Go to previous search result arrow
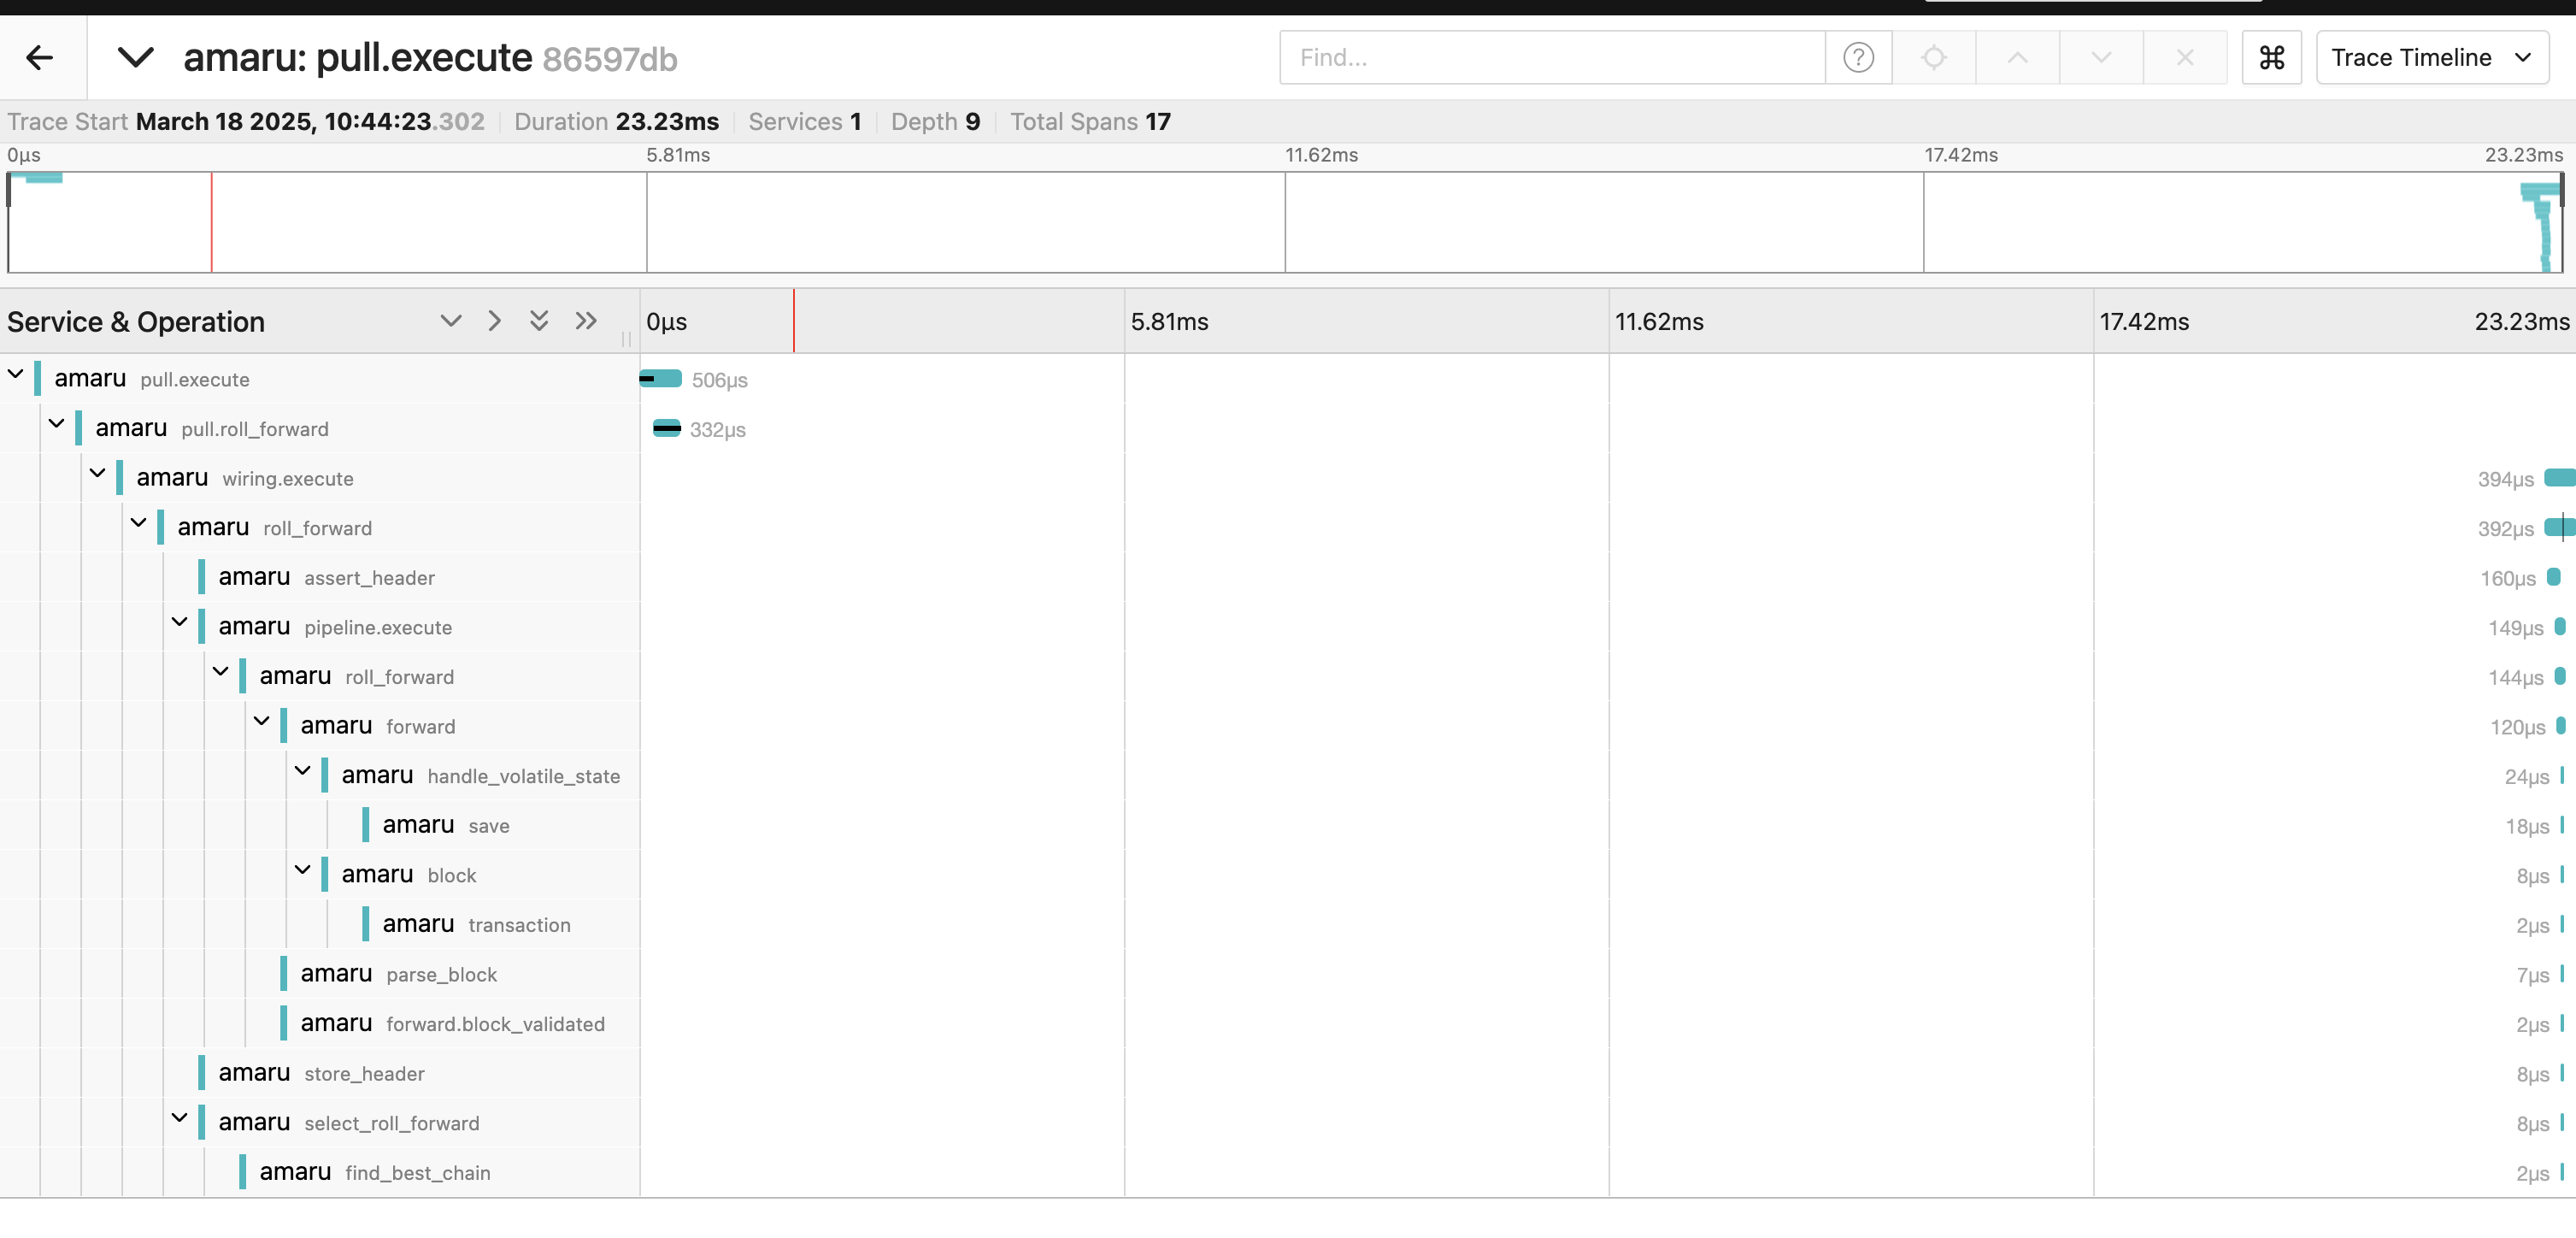This screenshot has width=2576, height=1238. point(2017,58)
